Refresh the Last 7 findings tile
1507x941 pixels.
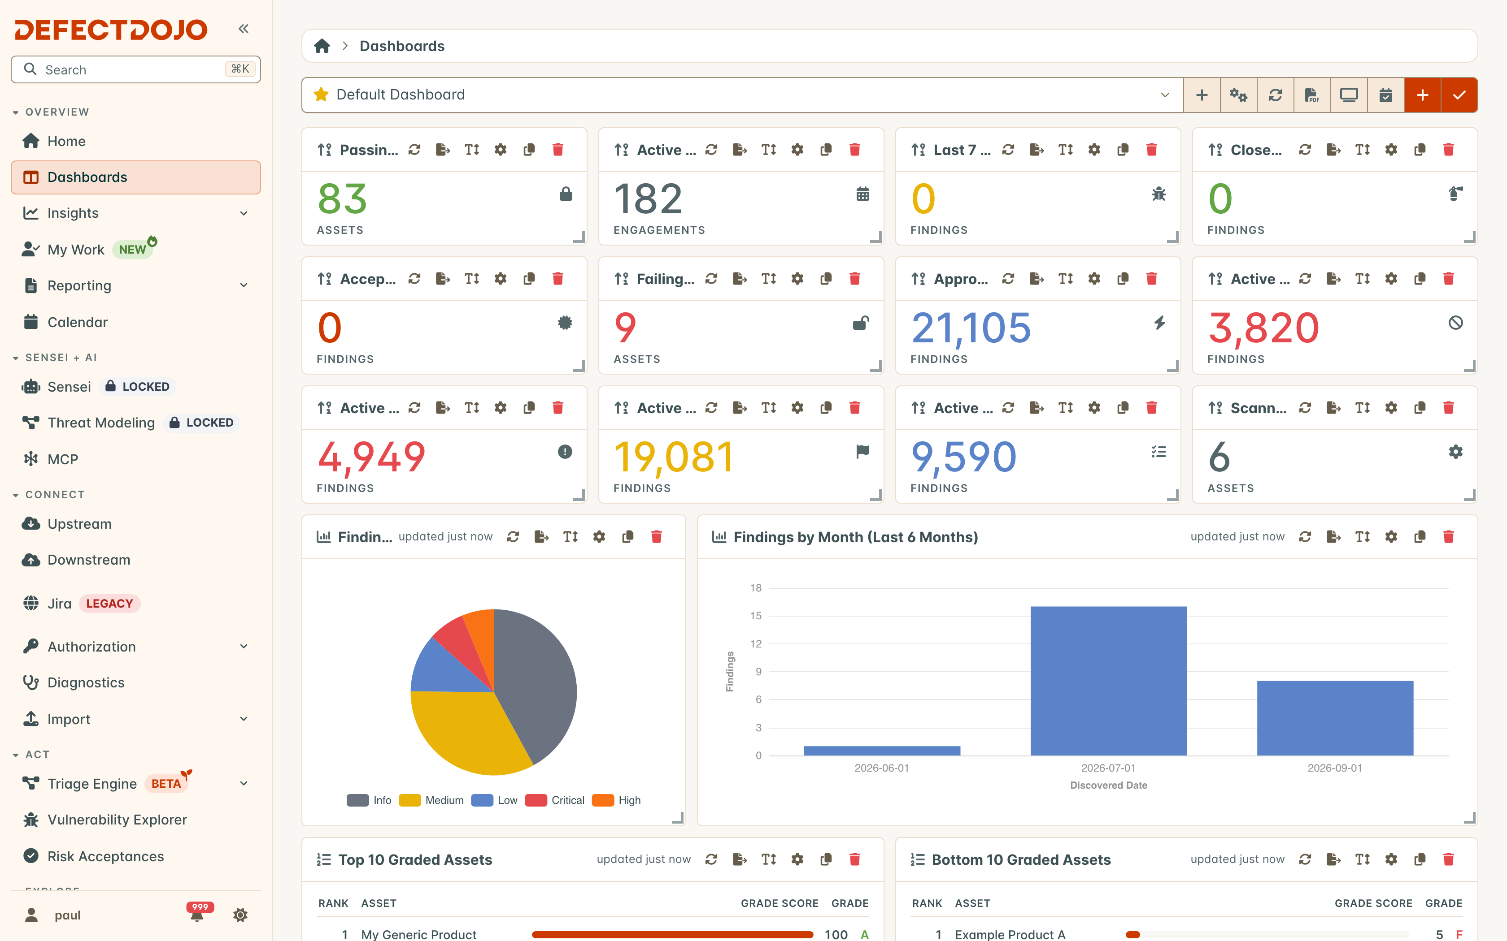pos(1008,149)
